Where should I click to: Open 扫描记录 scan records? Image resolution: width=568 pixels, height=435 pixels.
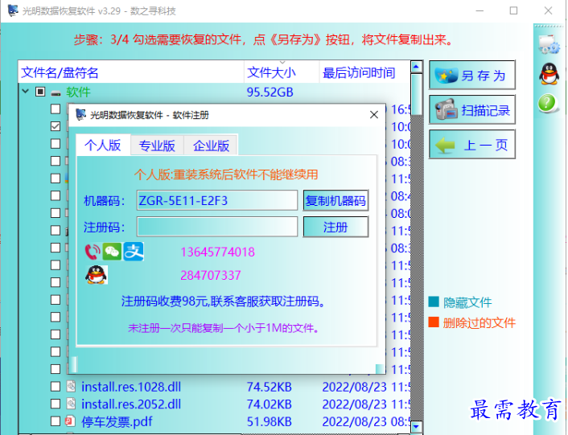tap(472, 110)
